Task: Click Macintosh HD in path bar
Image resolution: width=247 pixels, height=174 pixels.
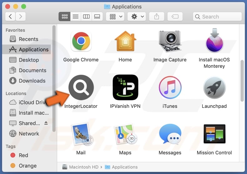Action: (80, 167)
